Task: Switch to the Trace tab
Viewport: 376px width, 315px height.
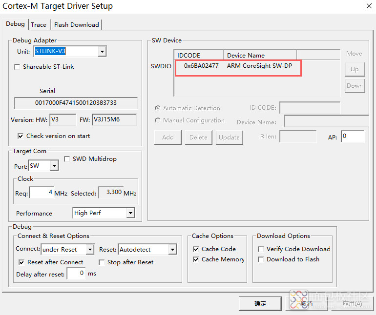Action: pyautogui.click(x=39, y=25)
